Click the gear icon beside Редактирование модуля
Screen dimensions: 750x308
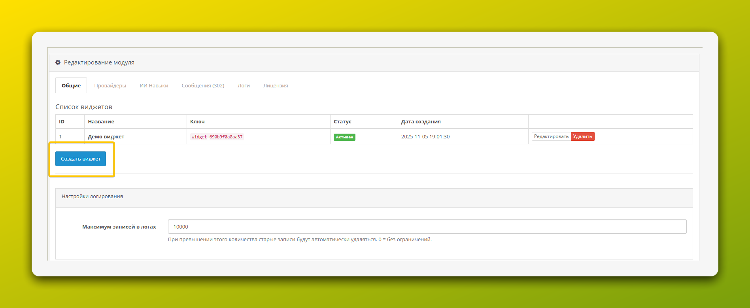[58, 62]
